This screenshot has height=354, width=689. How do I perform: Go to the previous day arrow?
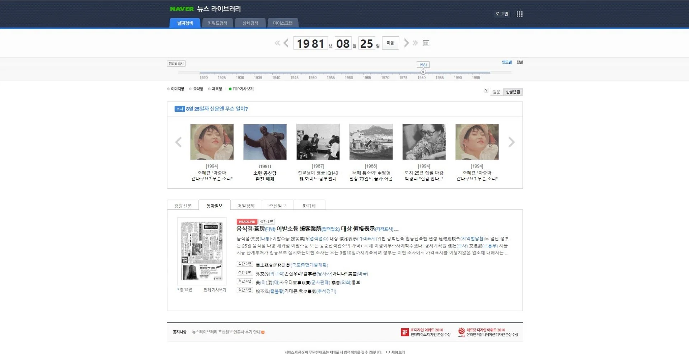(286, 43)
